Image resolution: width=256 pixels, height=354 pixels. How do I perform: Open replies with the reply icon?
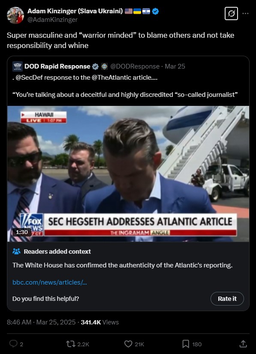13,344
